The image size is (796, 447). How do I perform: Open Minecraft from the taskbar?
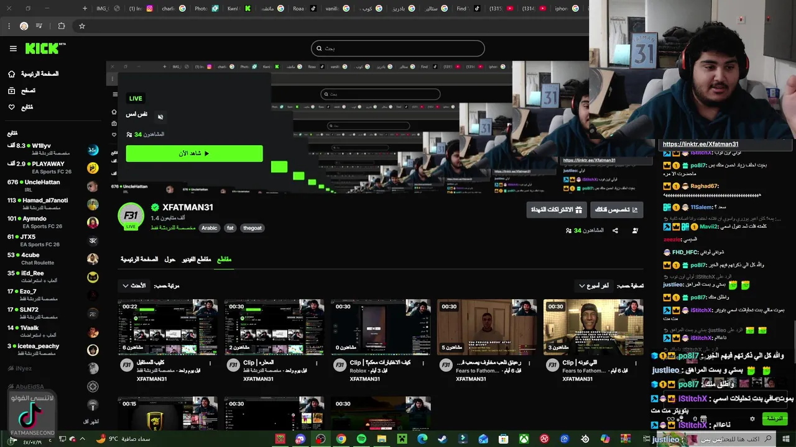tap(402, 439)
